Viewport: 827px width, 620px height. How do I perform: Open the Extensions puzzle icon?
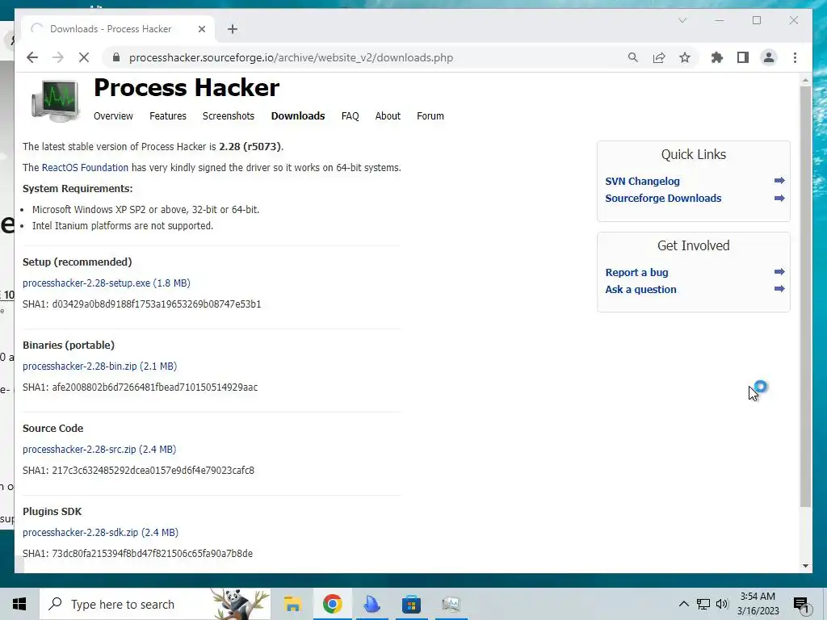(x=717, y=57)
